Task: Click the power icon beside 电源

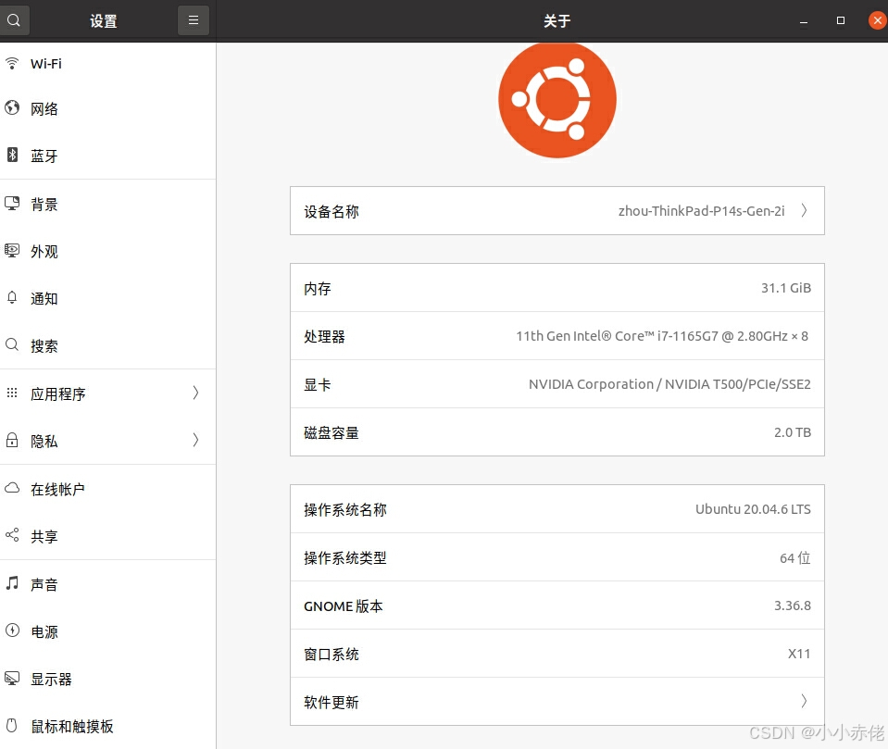Action: [x=12, y=630]
